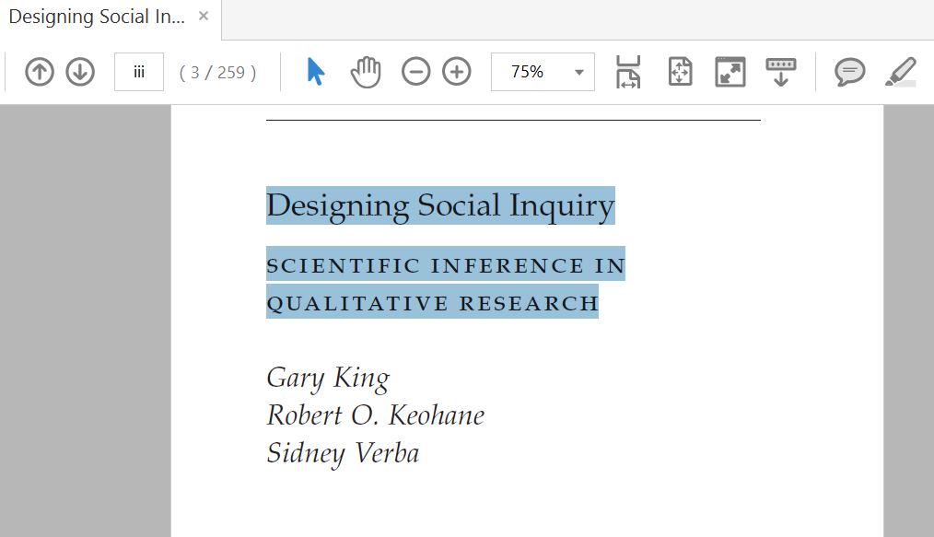Click the page number input field
934x537 pixels.
pos(139,72)
